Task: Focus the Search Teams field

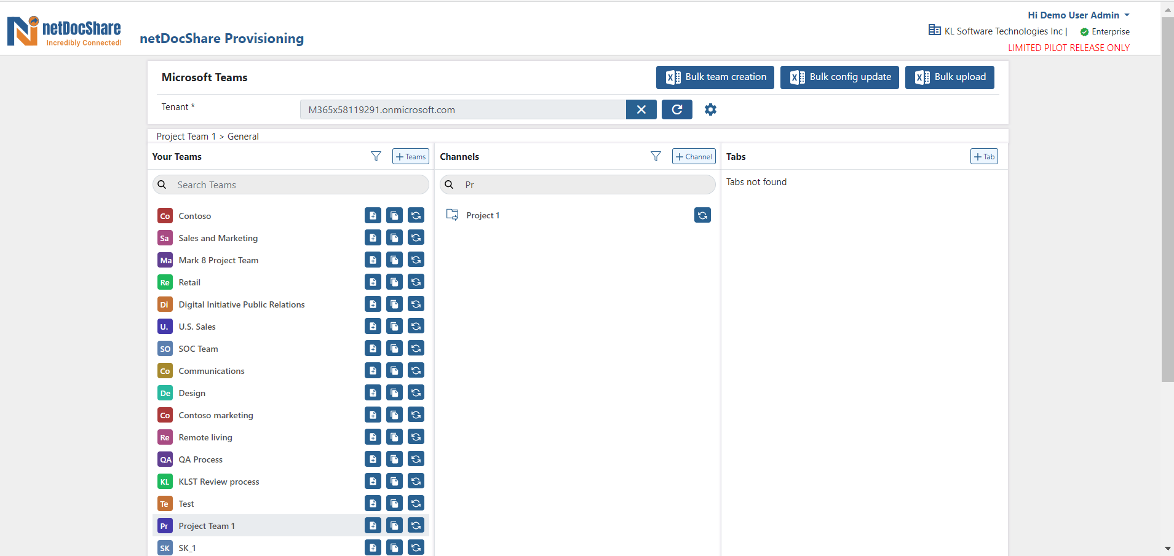Action: point(291,185)
